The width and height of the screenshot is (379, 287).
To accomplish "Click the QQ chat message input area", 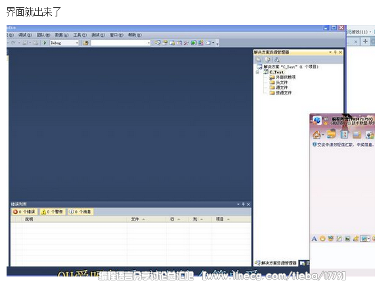I will 343,255.
